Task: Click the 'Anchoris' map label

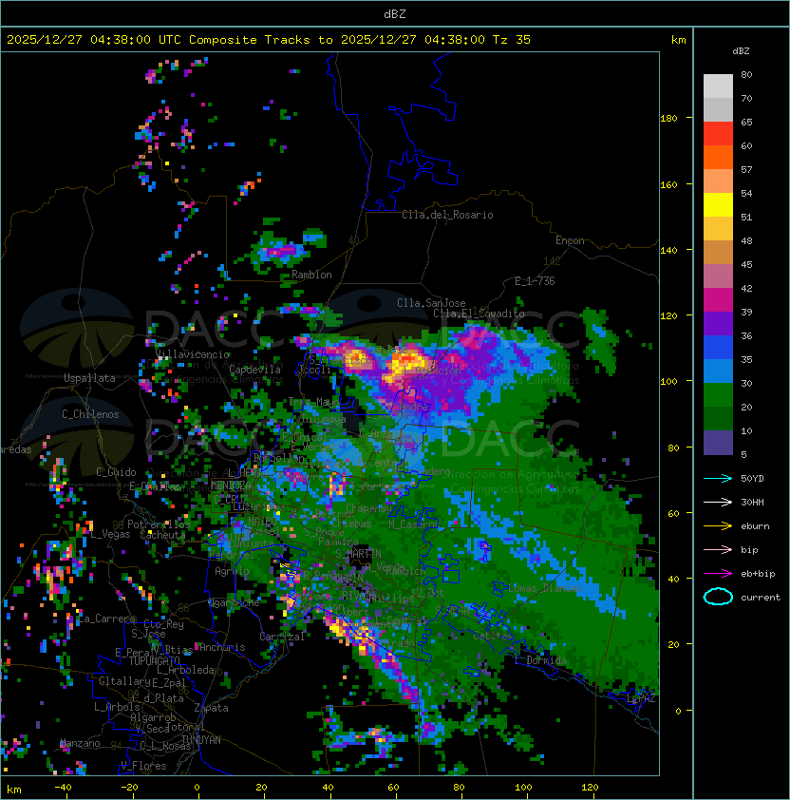Action: [222, 647]
